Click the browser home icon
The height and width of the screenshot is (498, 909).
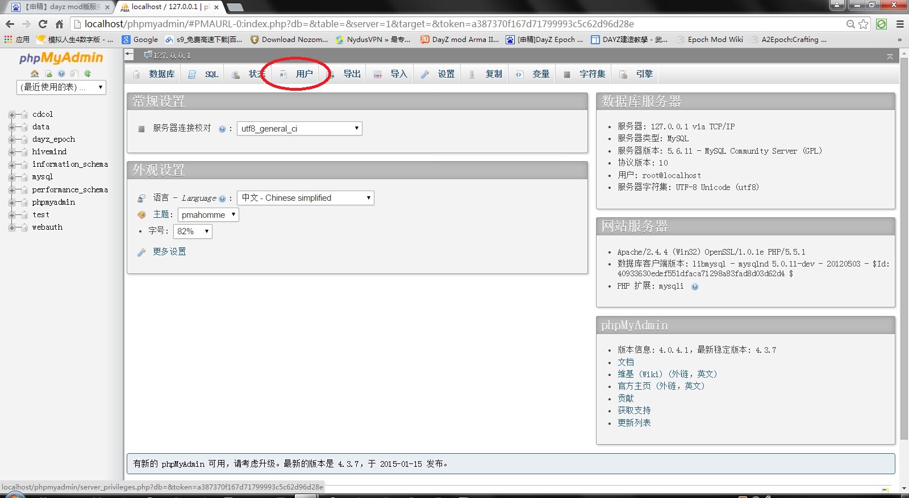[x=59, y=24]
